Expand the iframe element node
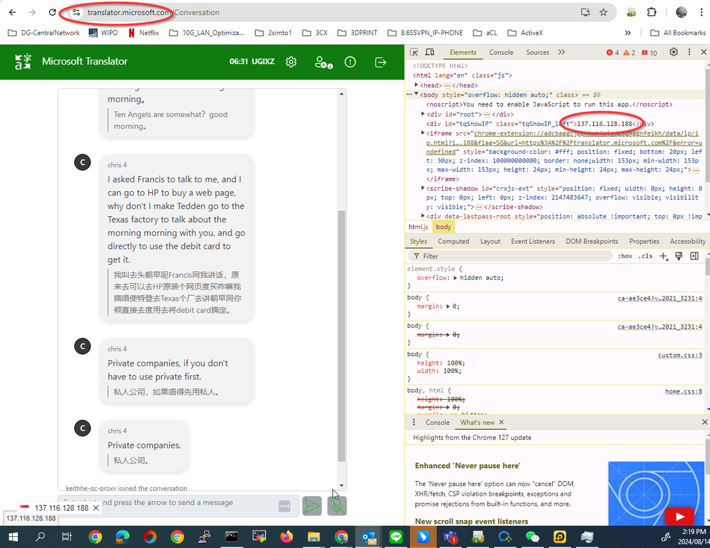 point(423,133)
